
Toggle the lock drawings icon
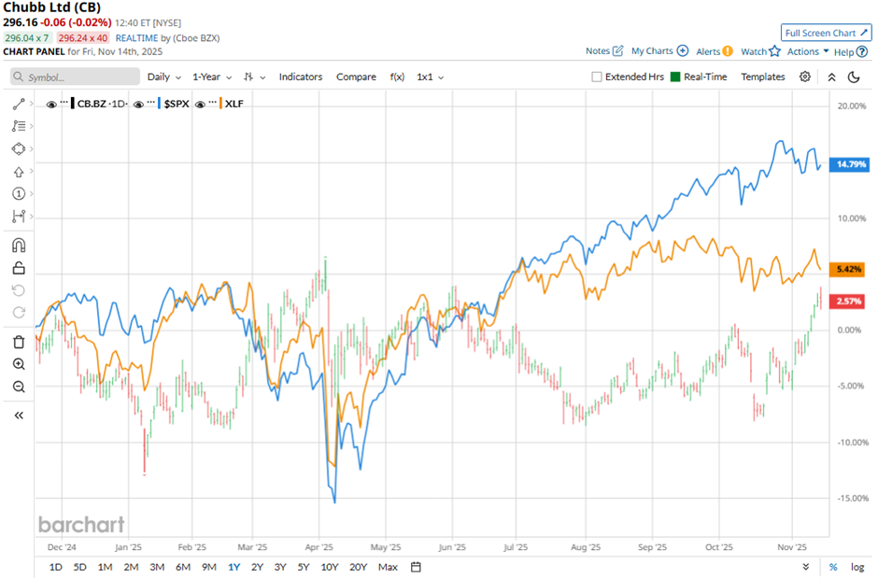pyautogui.click(x=19, y=268)
